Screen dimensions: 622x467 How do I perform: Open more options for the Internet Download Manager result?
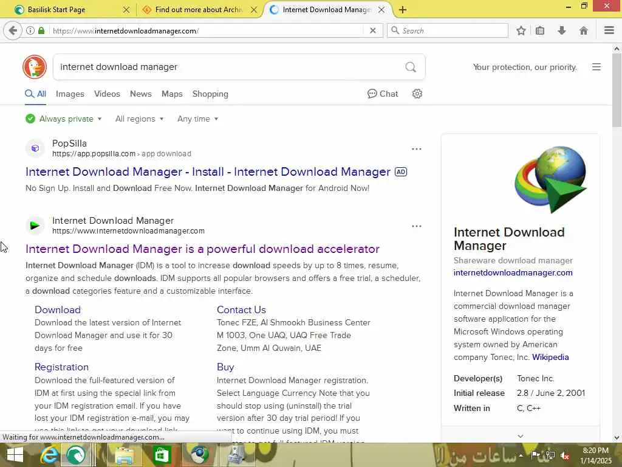tap(417, 226)
